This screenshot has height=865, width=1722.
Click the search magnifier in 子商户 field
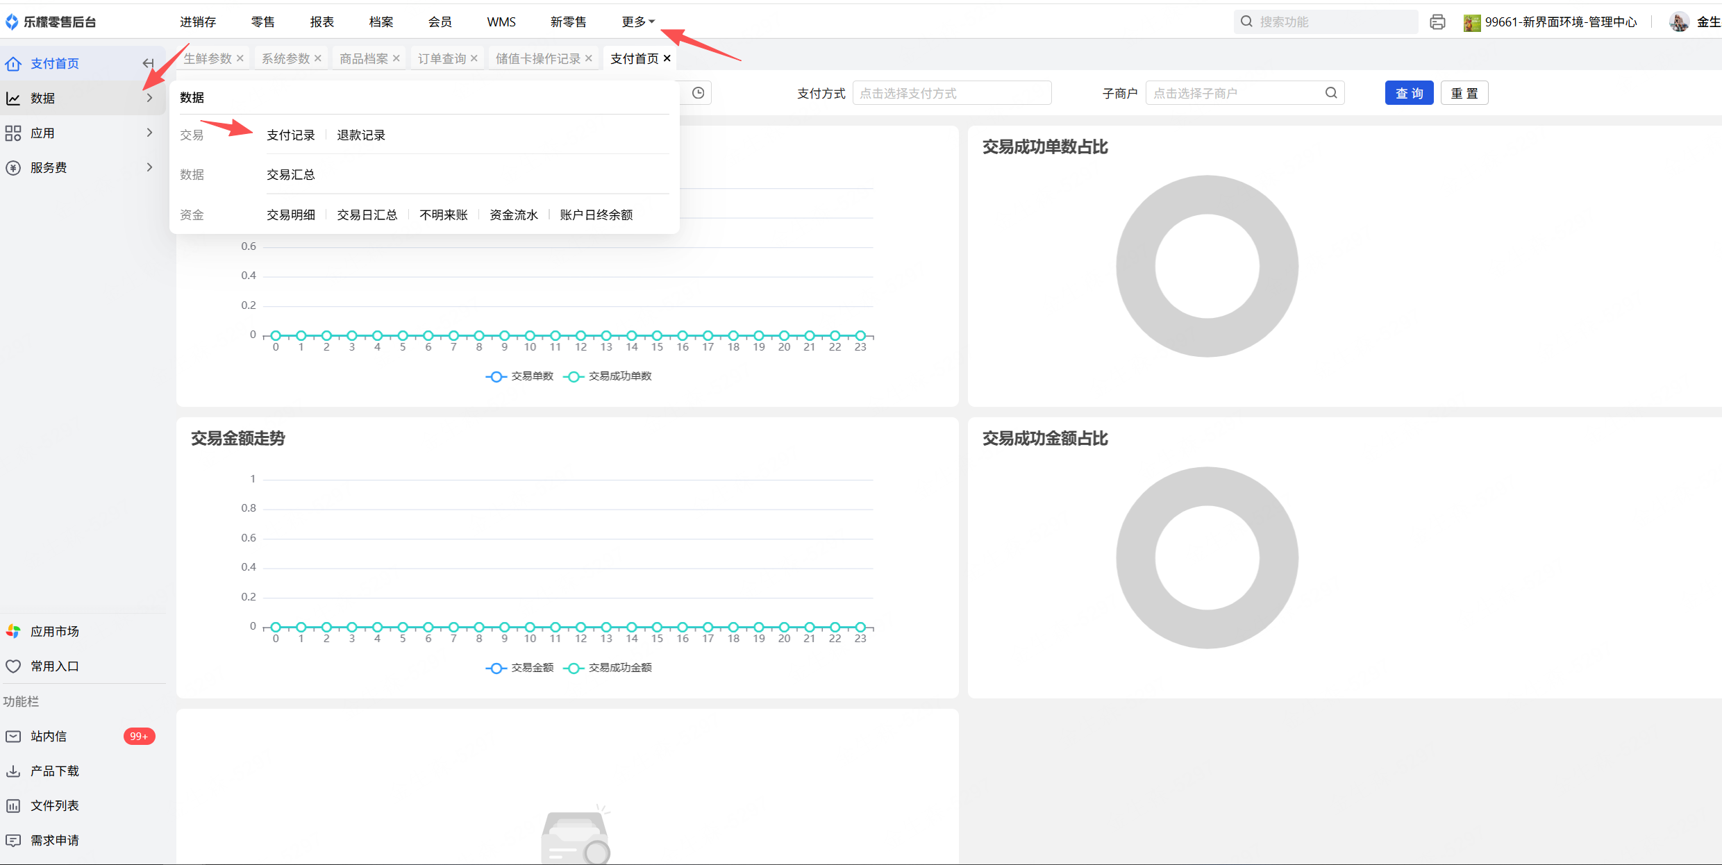pyautogui.click(x=1330, y=93)
